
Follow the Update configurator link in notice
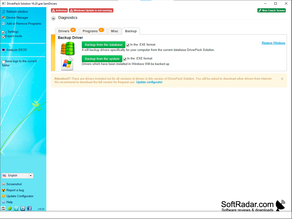tap(149, 82)
